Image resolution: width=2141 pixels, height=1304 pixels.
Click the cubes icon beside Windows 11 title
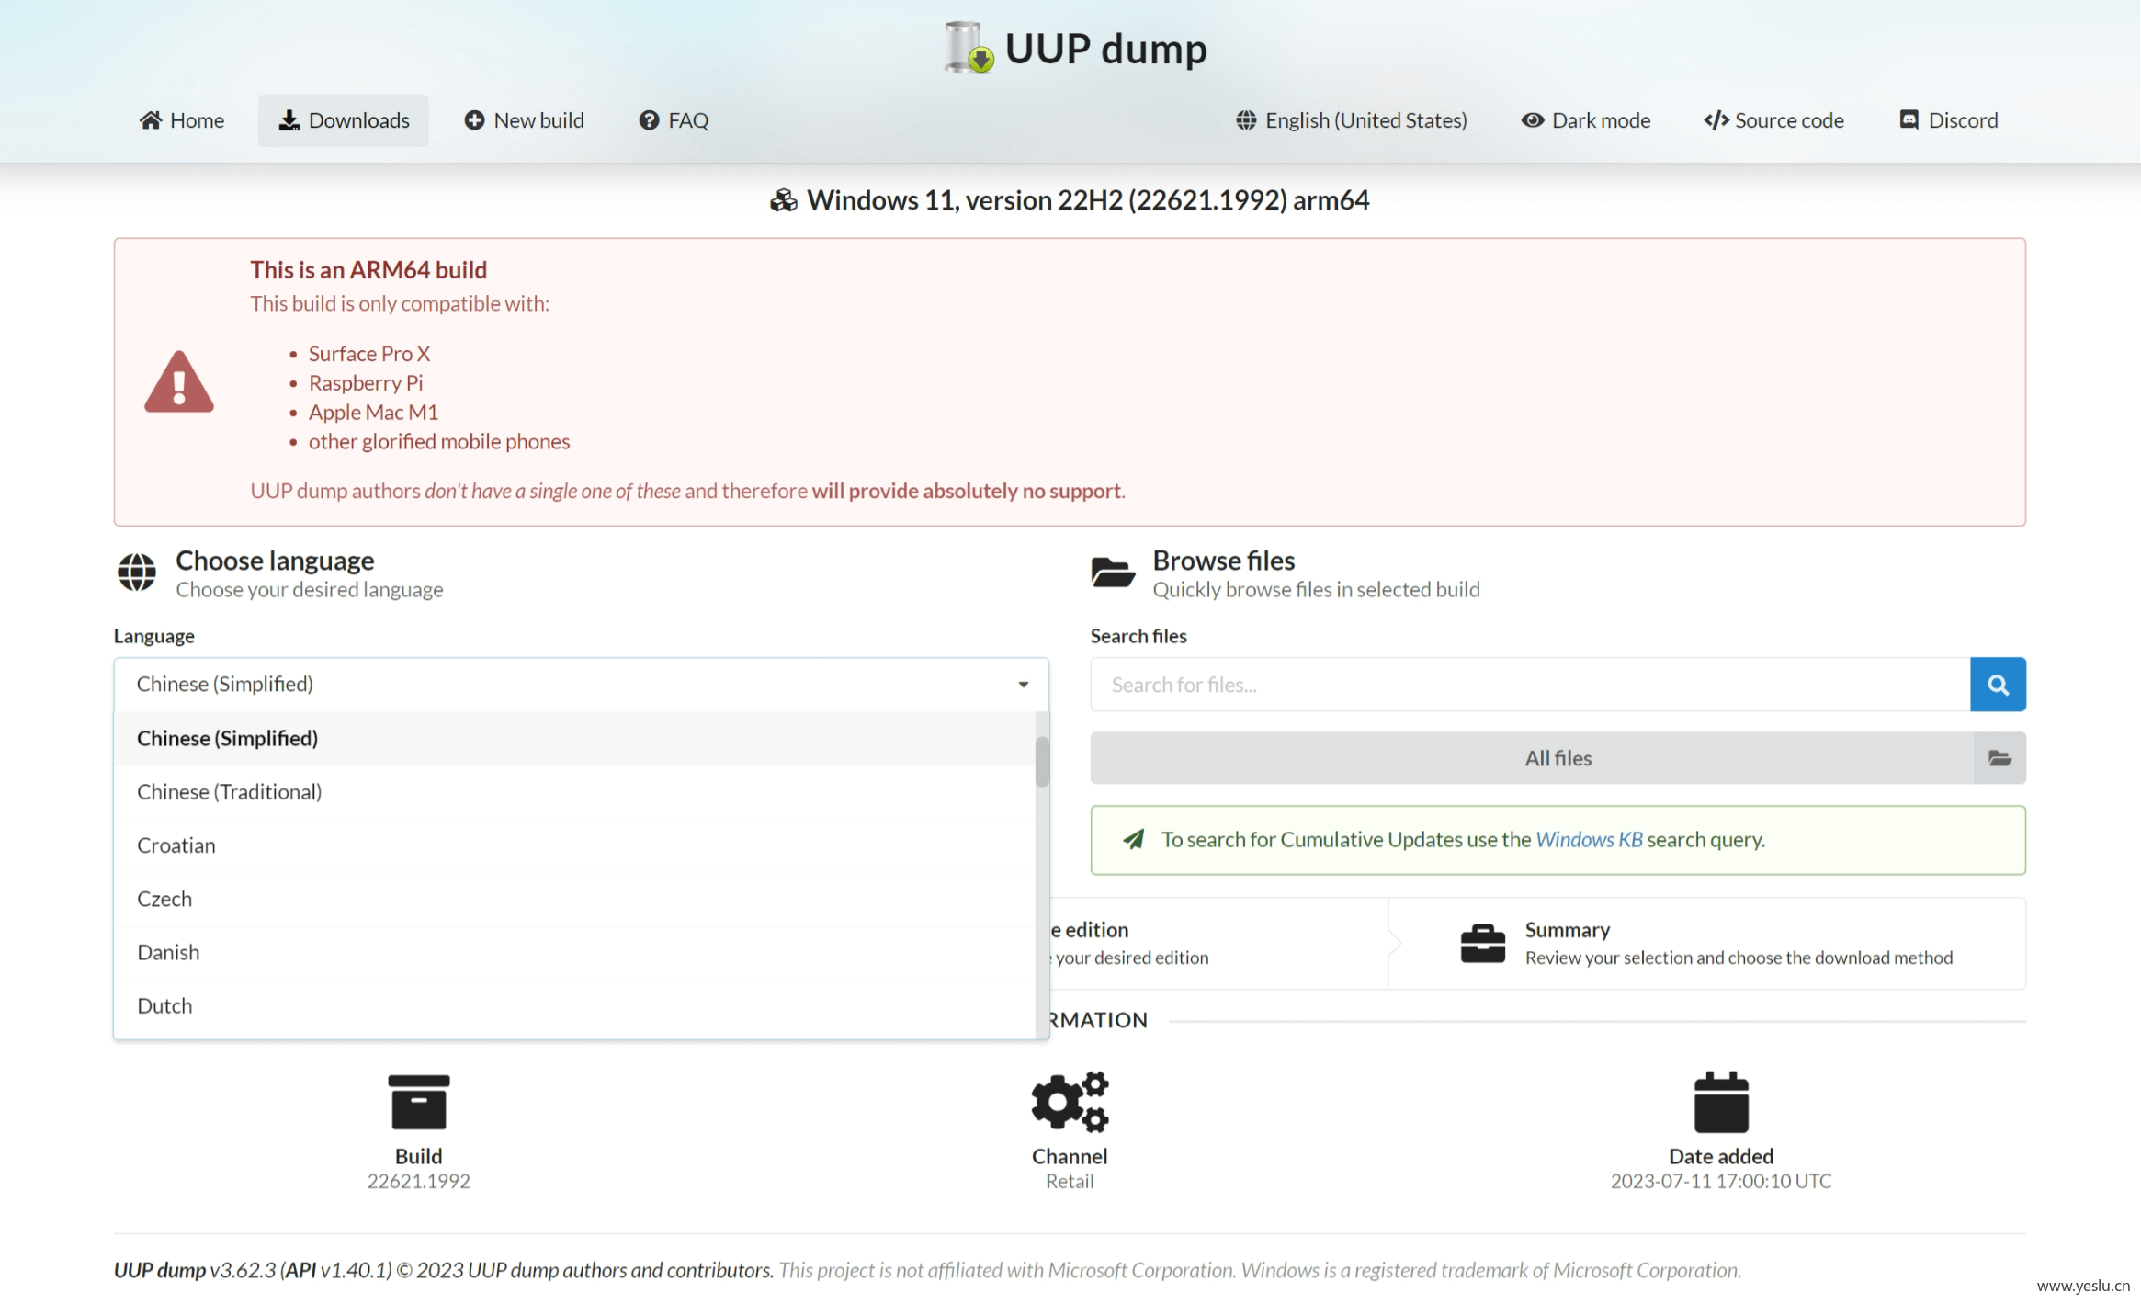pos(784,200)
